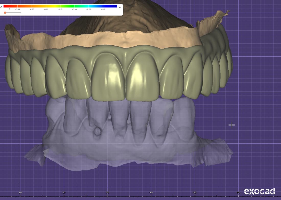This screenshot has height=200, width=281.
Task: Click the ruler mark labeled 50
Action: tap(195, 193)
